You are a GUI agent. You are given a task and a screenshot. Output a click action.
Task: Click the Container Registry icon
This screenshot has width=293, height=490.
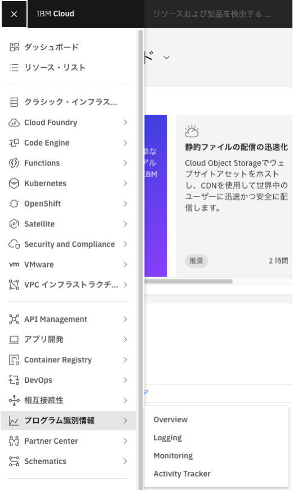coord(14,360)
